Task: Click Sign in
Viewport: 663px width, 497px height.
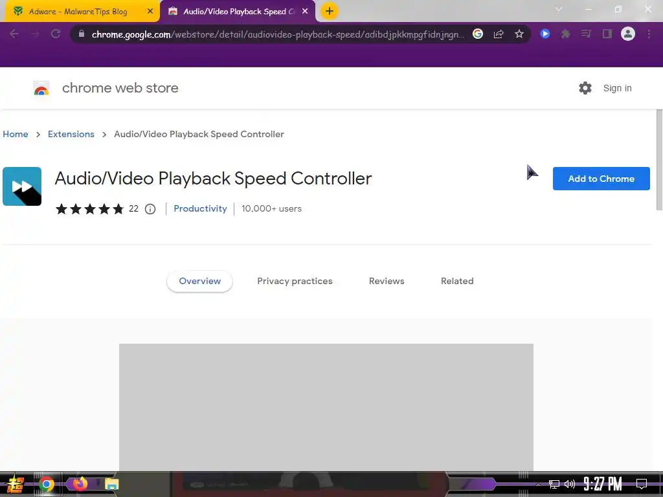Action: (x=617, y=88)
